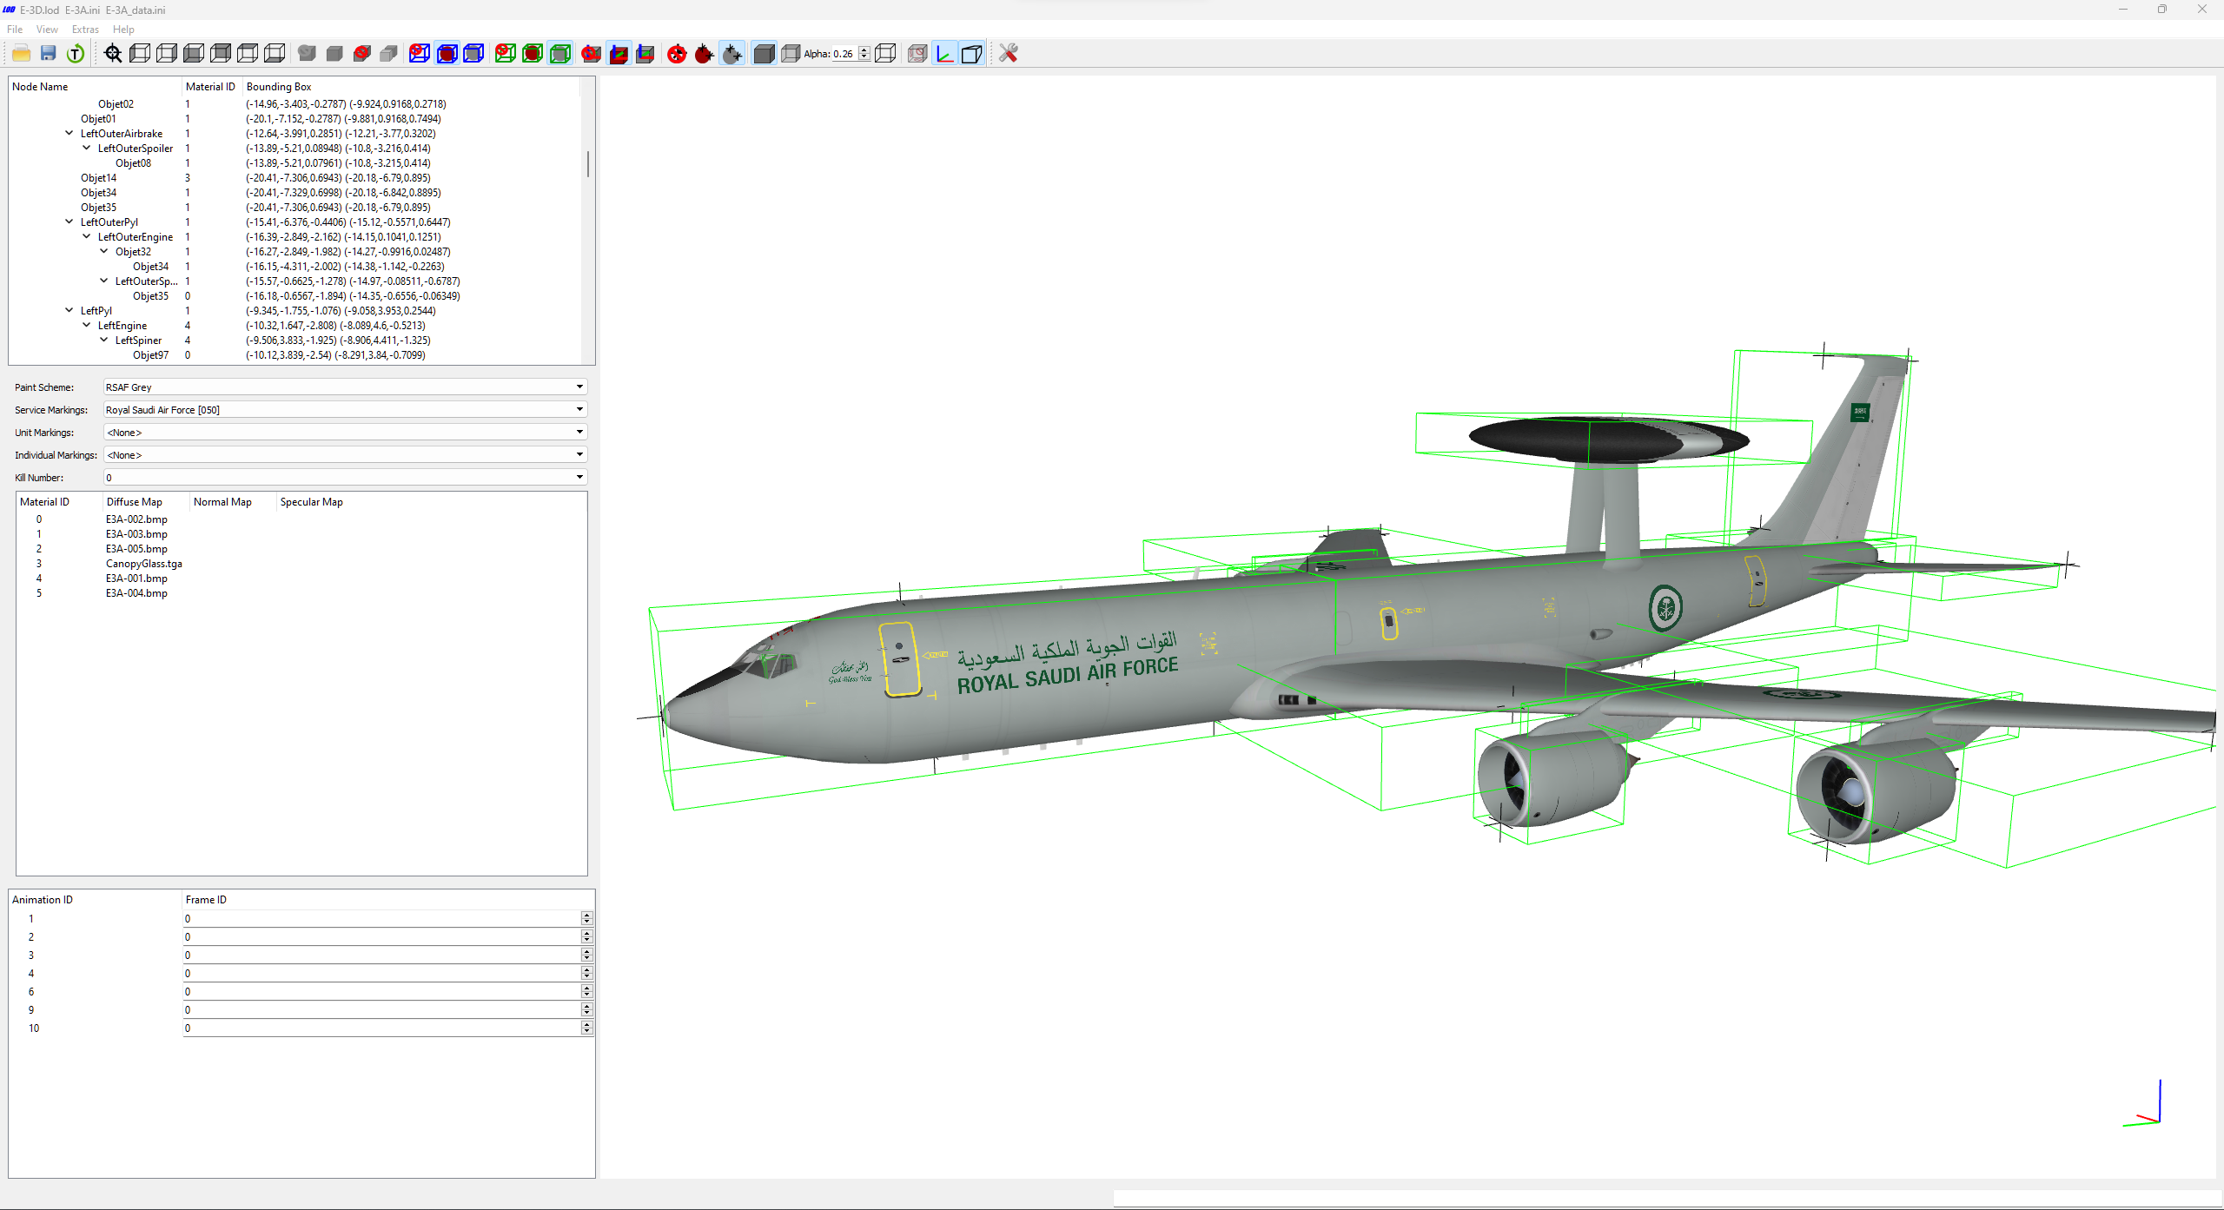
Task: Click the Alpha value spinner arrows
Action: click(864, 54)
